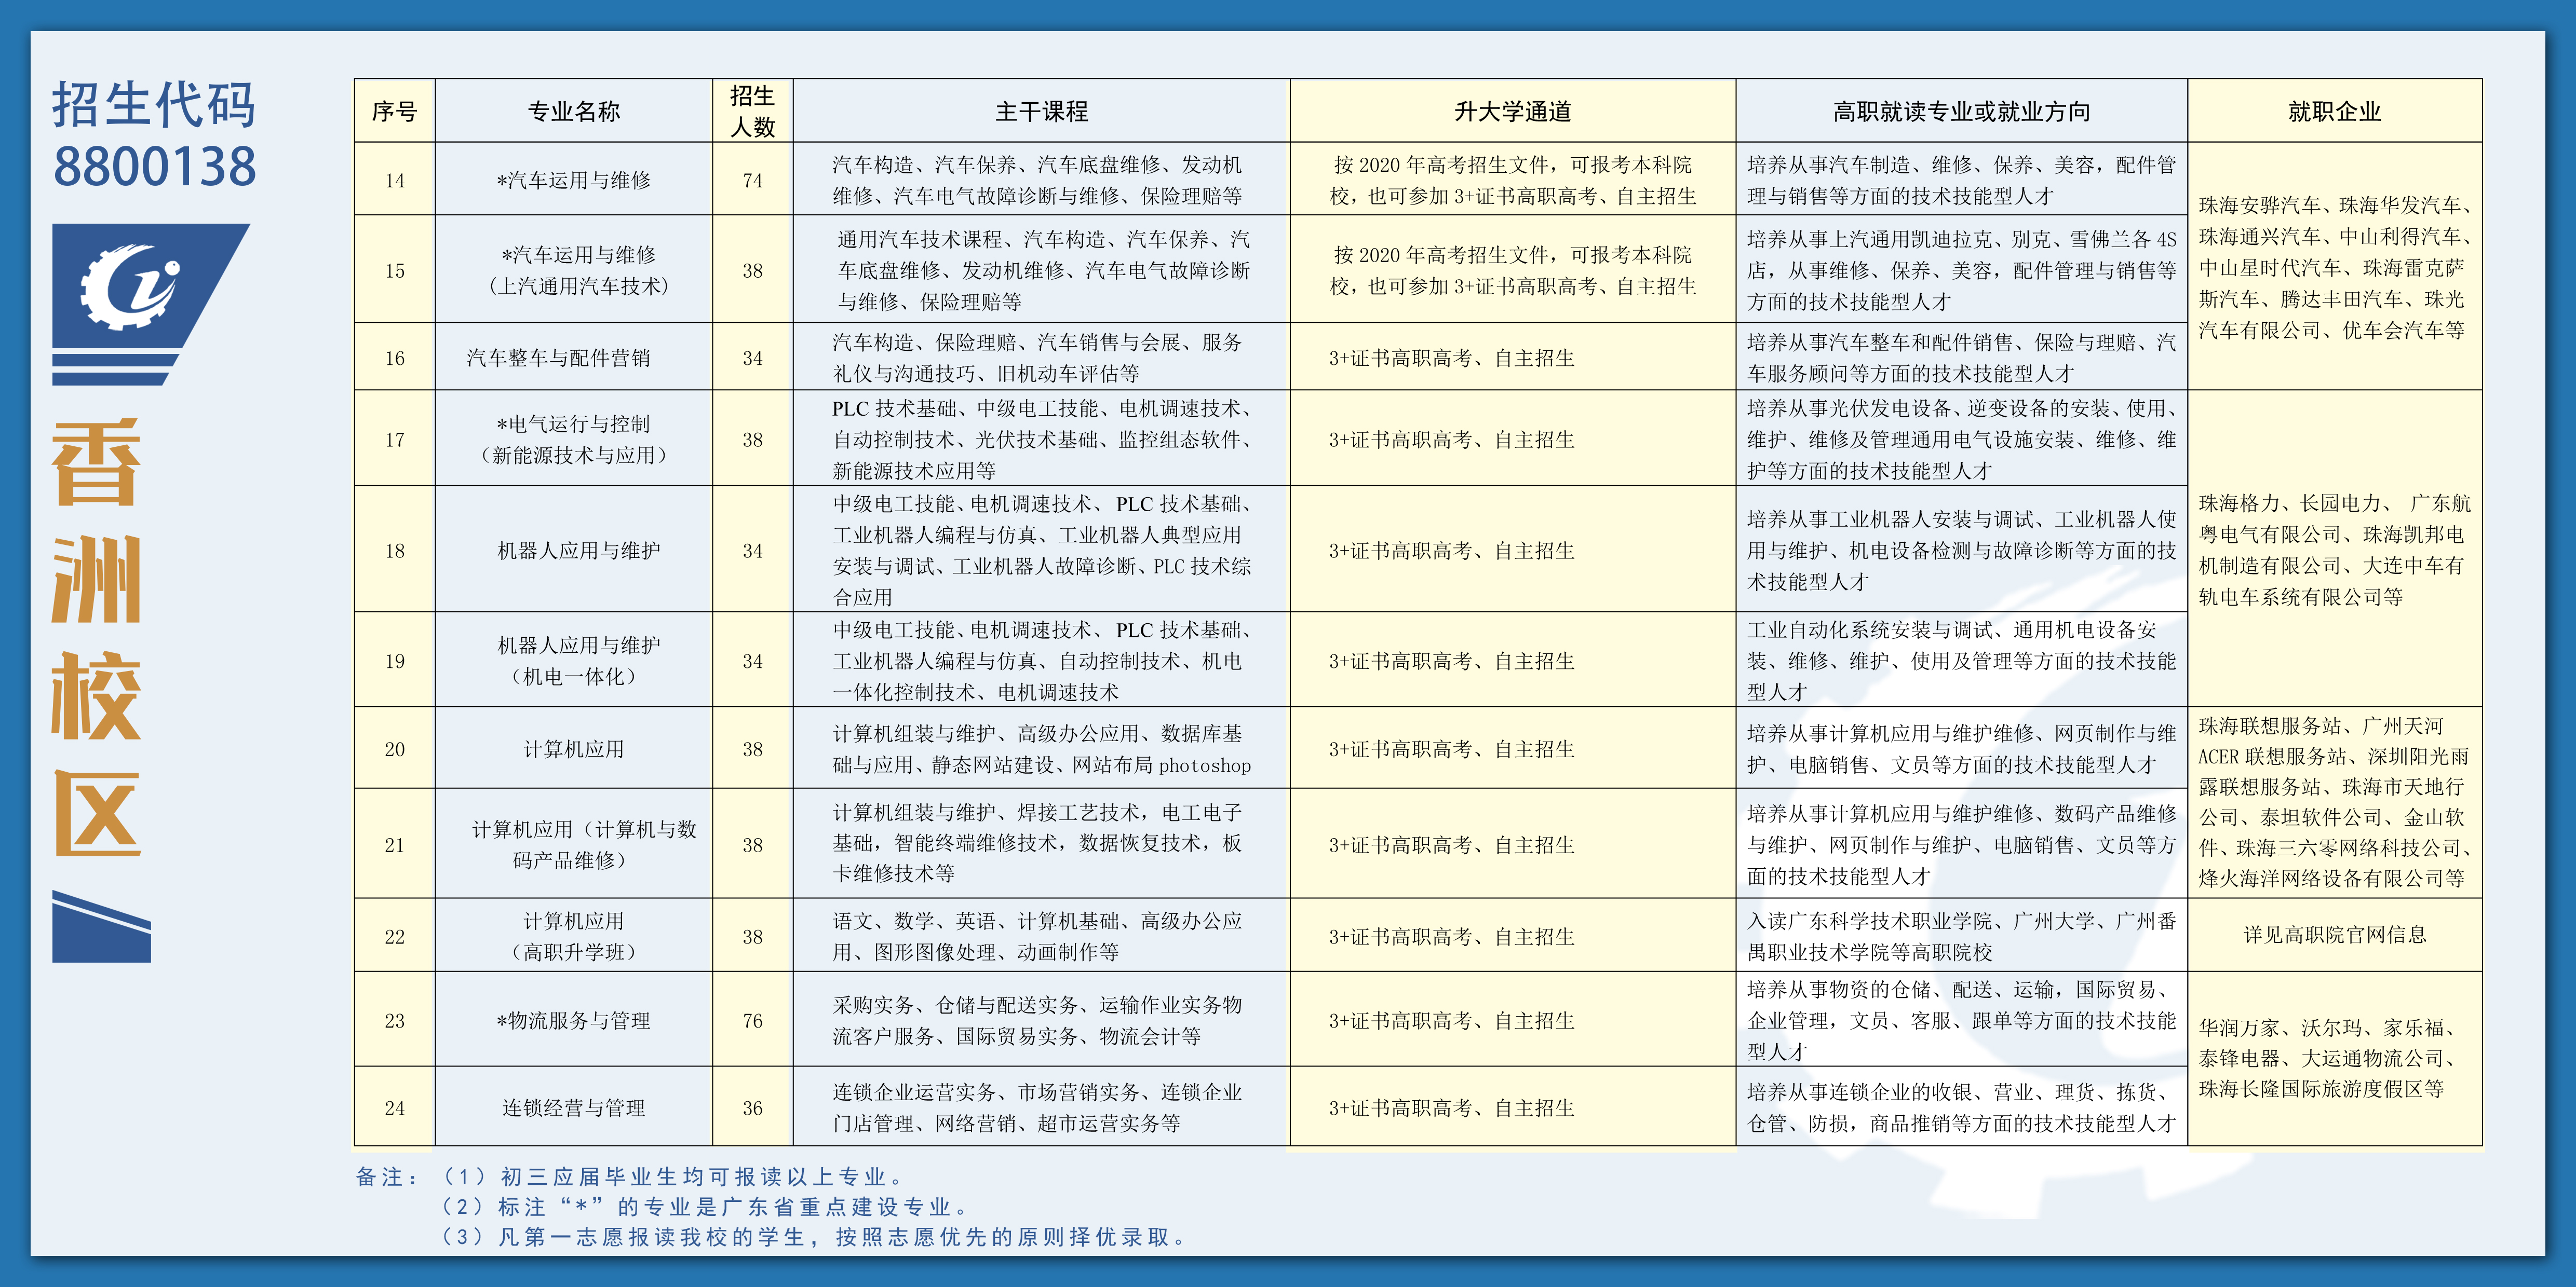Click the photoshop courses cell in row 20
The height and width of the screenshot is (1287, 2576).
(x=1041, y=748)
